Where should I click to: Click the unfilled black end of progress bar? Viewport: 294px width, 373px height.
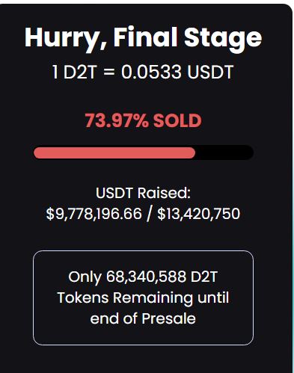224,152
